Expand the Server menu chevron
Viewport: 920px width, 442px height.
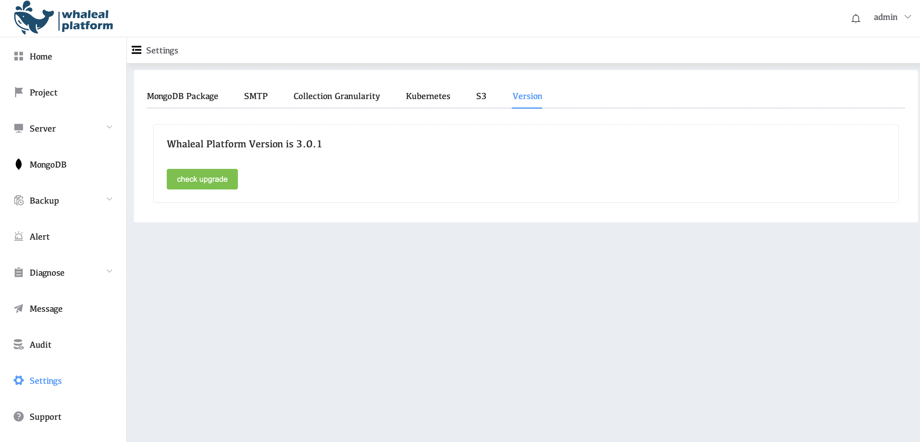109,127
